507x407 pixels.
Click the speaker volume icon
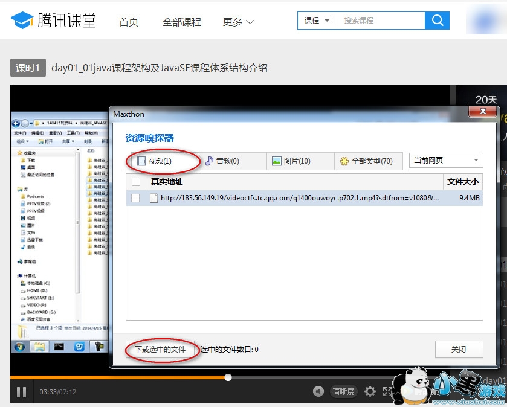coord(318,391)
